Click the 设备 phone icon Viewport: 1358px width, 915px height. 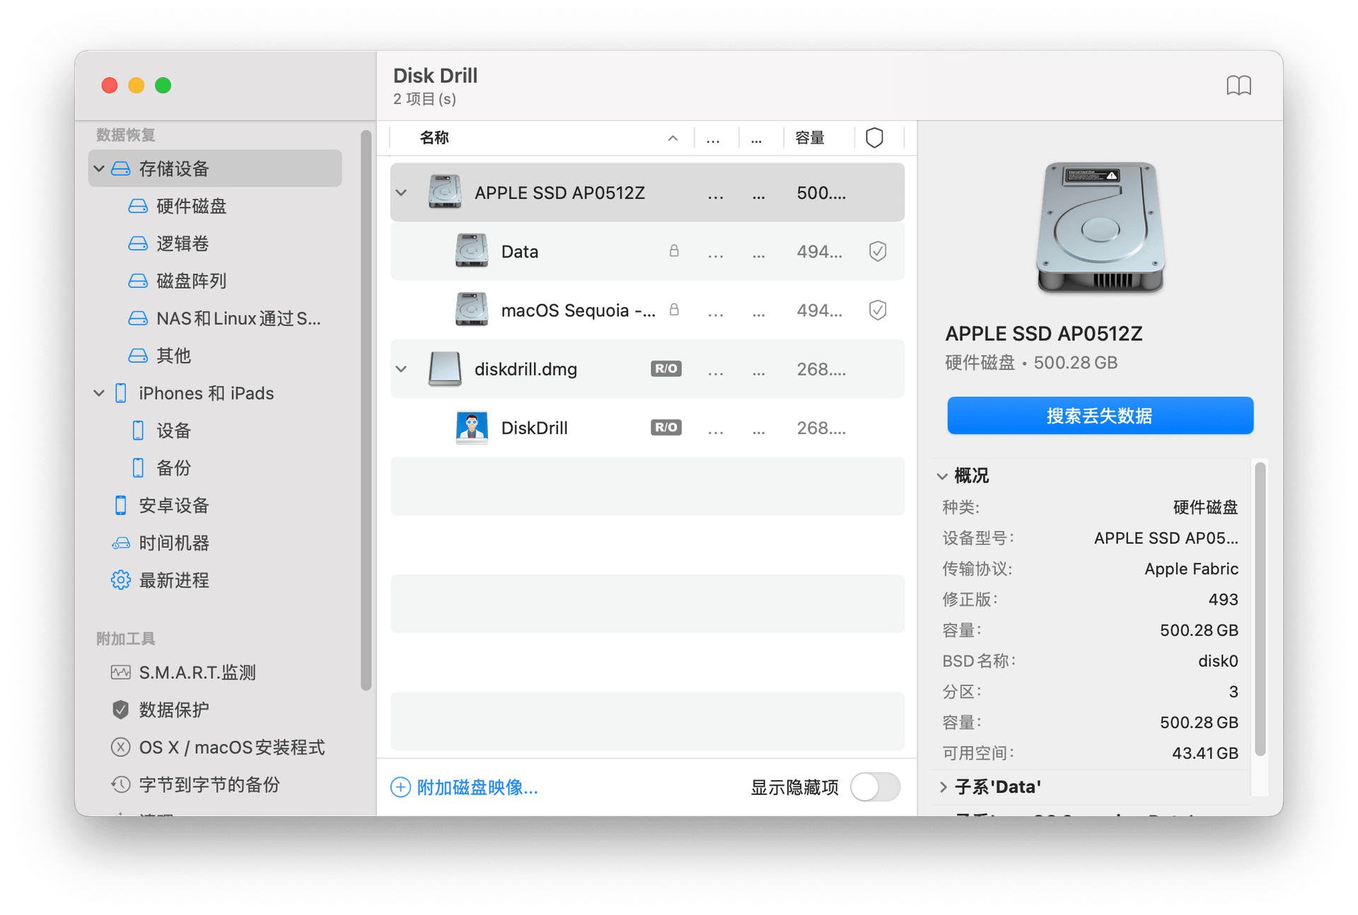[x=138, y=431]
